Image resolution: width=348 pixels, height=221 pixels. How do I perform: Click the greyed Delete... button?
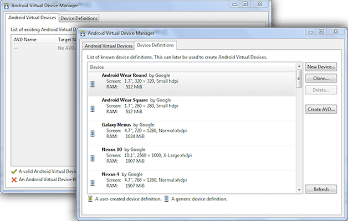tap(321, 90)
